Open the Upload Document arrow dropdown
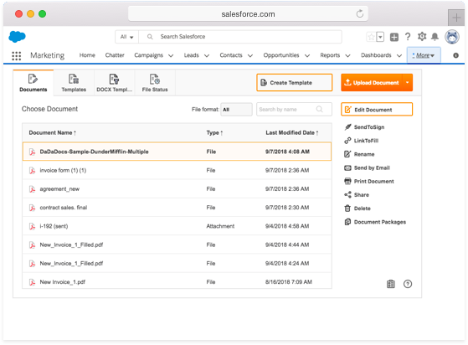 [x=408, y=83]
